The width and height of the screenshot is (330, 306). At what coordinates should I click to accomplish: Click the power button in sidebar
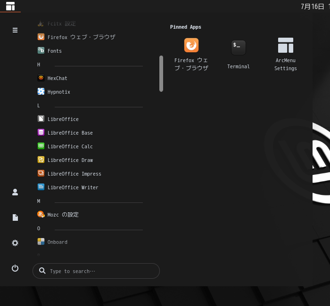(x=15, y=268)
